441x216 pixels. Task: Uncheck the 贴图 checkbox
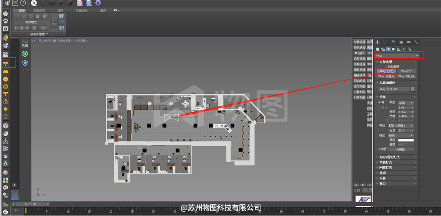[380, 149]
